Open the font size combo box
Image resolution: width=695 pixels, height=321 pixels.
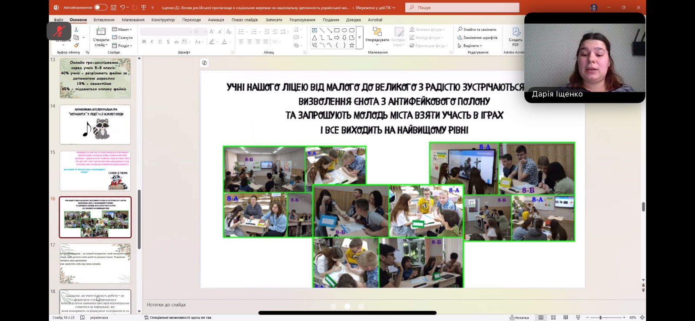coord(200,32)
